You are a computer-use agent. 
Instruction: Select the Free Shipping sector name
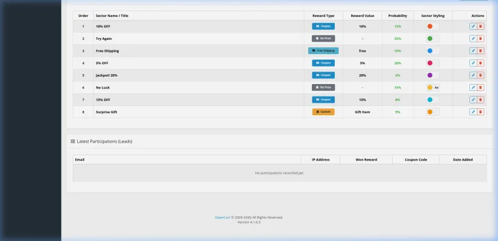point(107,51)
